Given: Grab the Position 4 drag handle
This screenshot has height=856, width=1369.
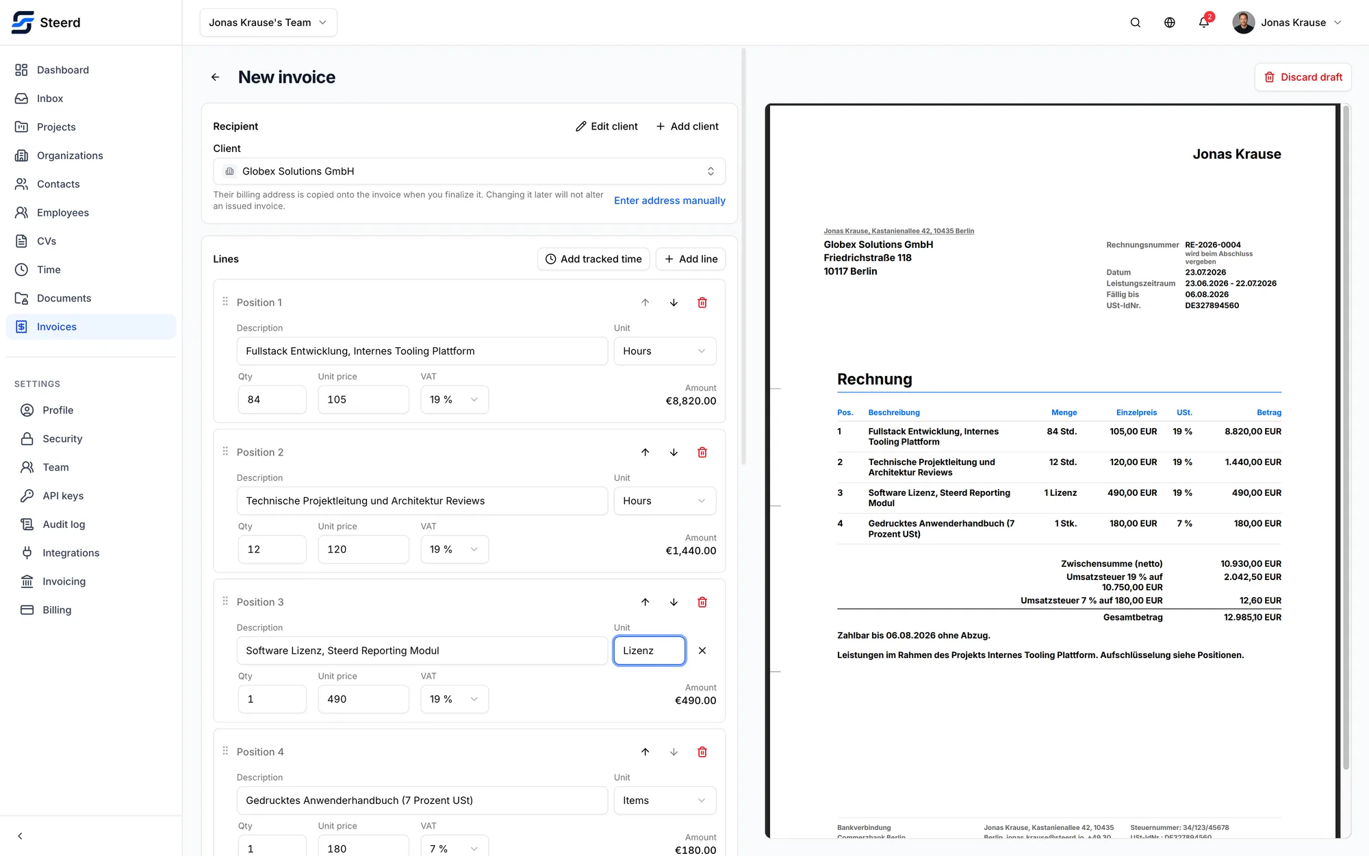Looking at the screenshot, I should click(225, 751).
